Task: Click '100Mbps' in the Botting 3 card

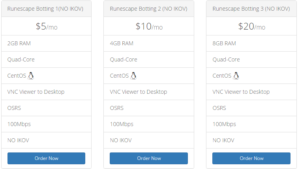Action: [224, 124]
